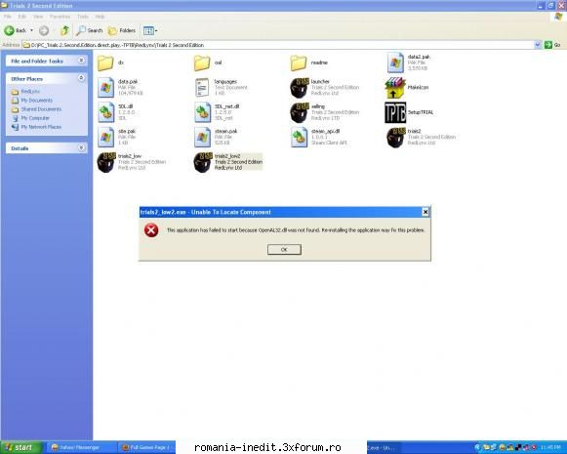Expand the address bar dropdown
The image size is (567, 454).
(538, 45)
